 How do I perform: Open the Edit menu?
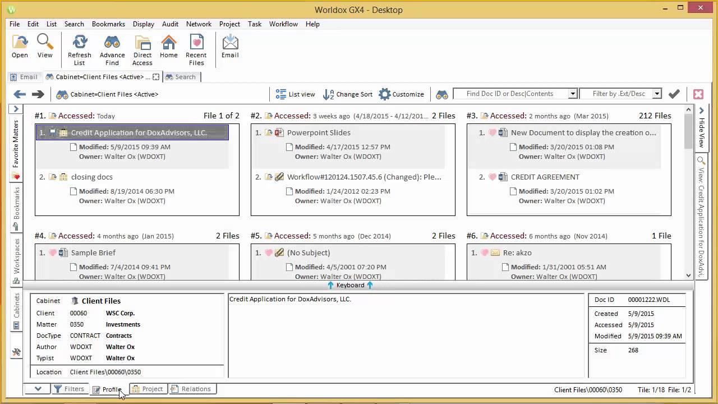[x=33, y=24]
